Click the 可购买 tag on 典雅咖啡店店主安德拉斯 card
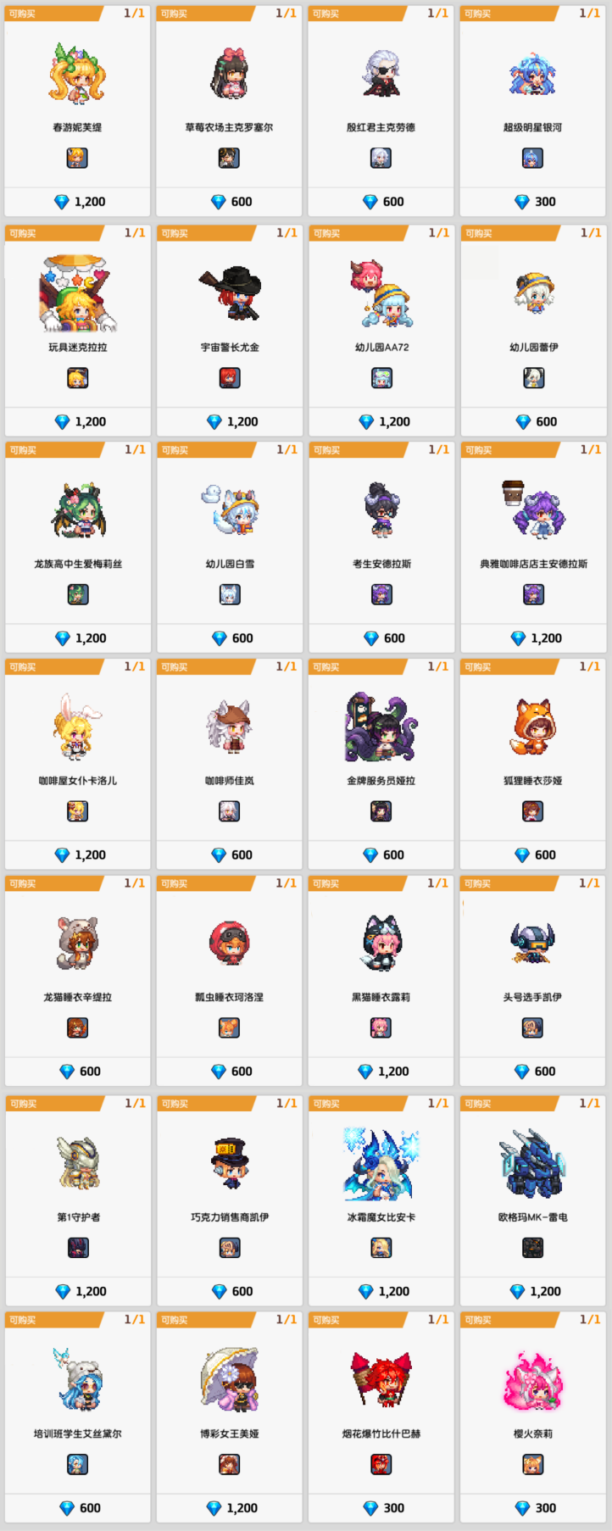Image resolution: width=612 pixels, height=1531 pixels. 479,450
